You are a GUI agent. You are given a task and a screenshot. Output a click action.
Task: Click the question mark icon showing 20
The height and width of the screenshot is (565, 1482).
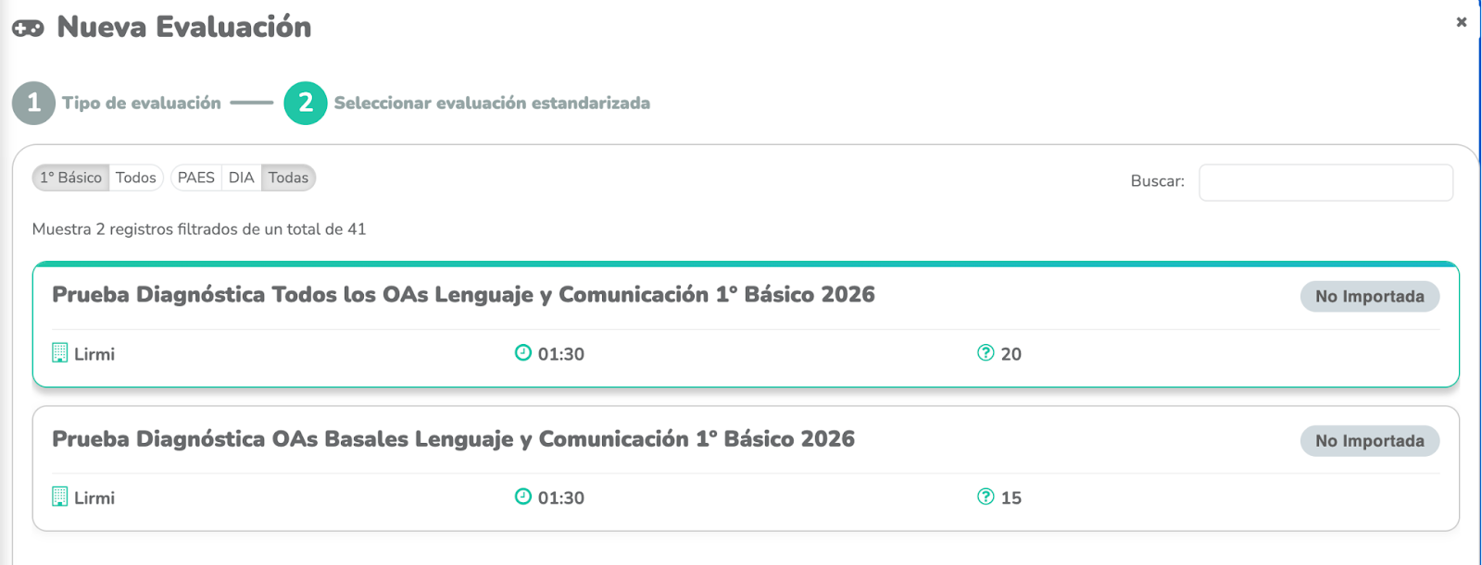(x=986, y=352)
